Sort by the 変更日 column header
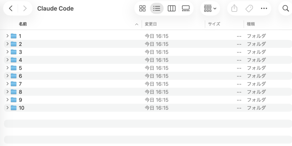Image resolution: width=292 pixels, height=146 pixels. pyautogui.click(x=151, y=24)
